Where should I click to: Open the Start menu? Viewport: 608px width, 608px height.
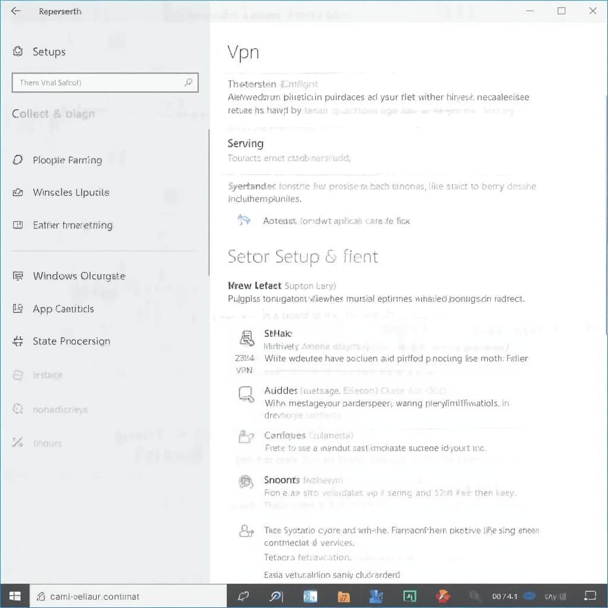click(x=15, y=596)
